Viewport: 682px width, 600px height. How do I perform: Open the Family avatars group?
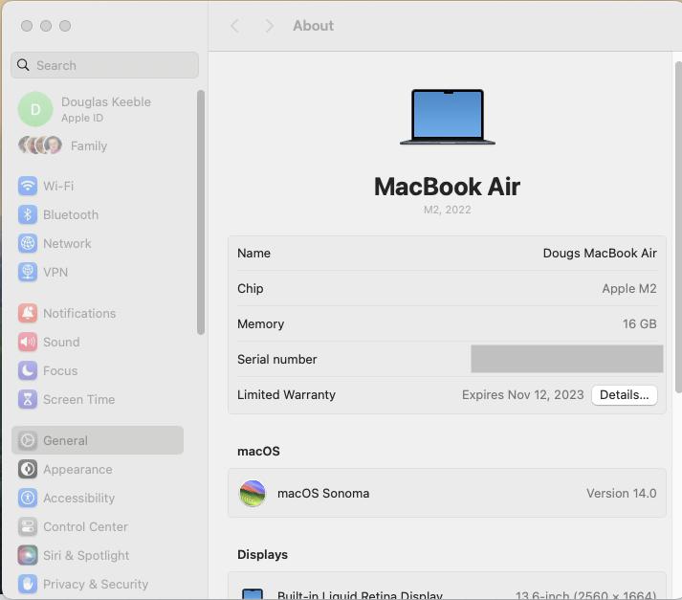pos(40,145)
